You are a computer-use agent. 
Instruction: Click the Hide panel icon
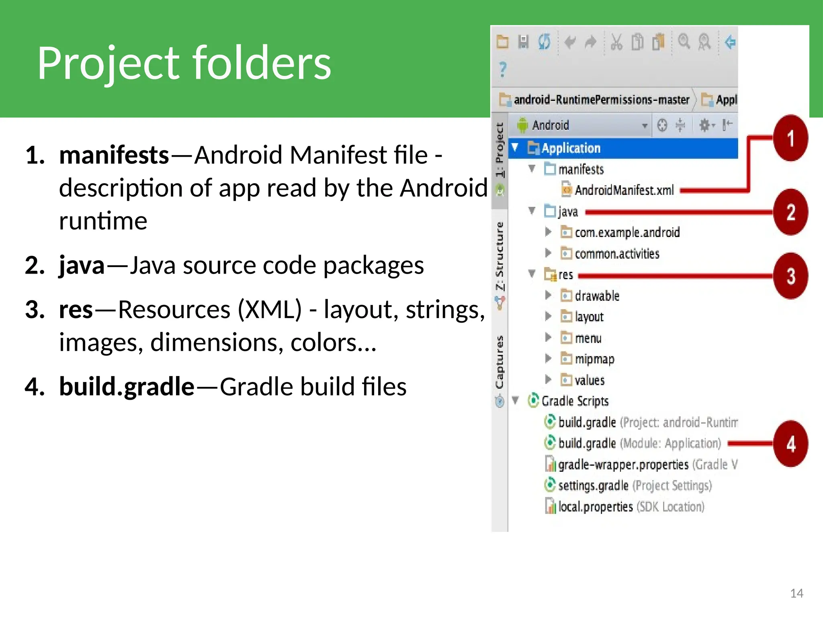[727, 125]
